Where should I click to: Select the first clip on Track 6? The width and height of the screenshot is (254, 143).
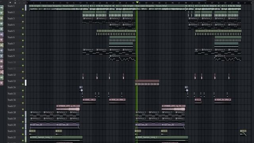click(123, 39)
